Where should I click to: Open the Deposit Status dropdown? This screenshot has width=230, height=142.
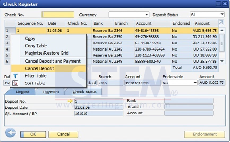222,14
